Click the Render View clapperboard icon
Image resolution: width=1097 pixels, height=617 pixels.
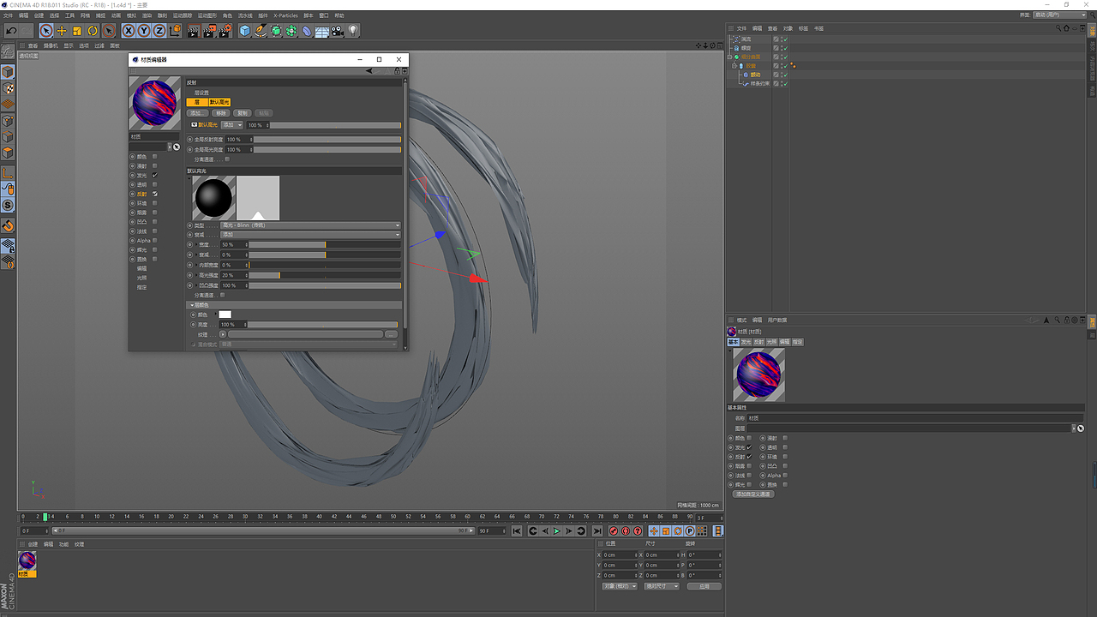point(194,31)
